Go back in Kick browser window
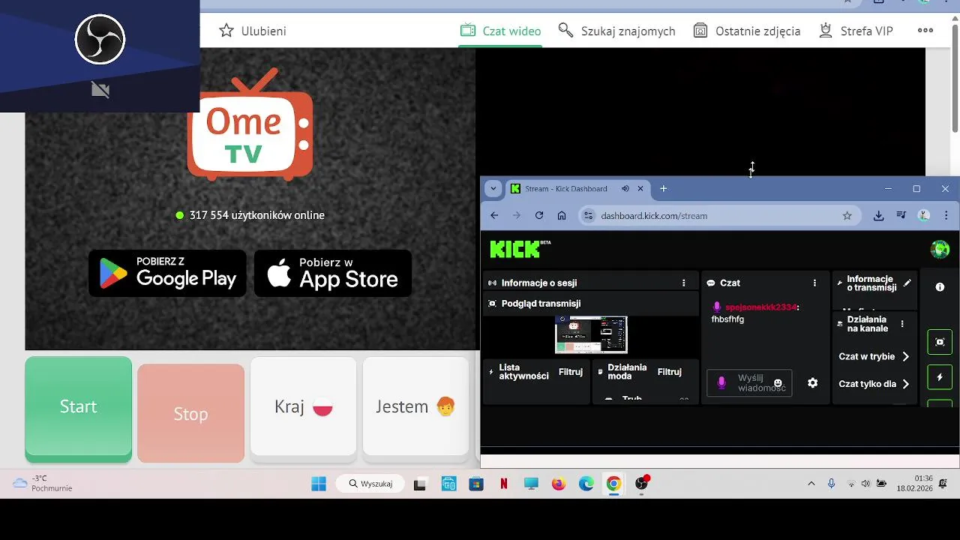The width and height of the screenshot is (960, 540). pos(494,215)
